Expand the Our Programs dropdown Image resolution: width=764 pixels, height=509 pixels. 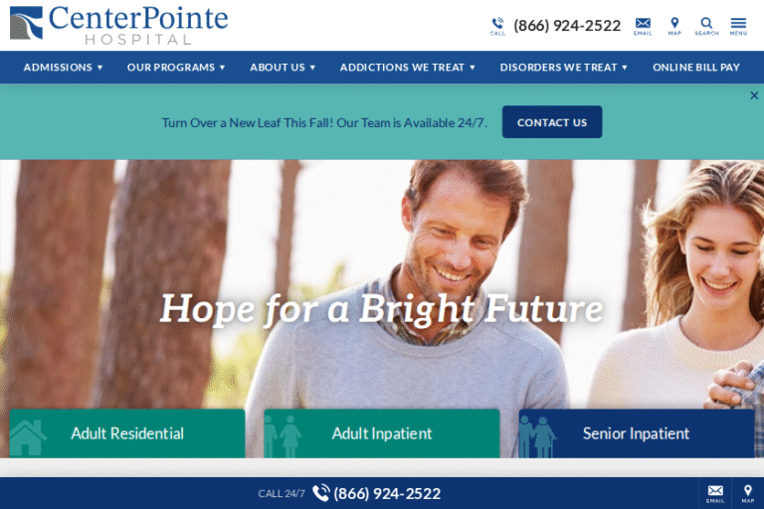click(176, 68)
